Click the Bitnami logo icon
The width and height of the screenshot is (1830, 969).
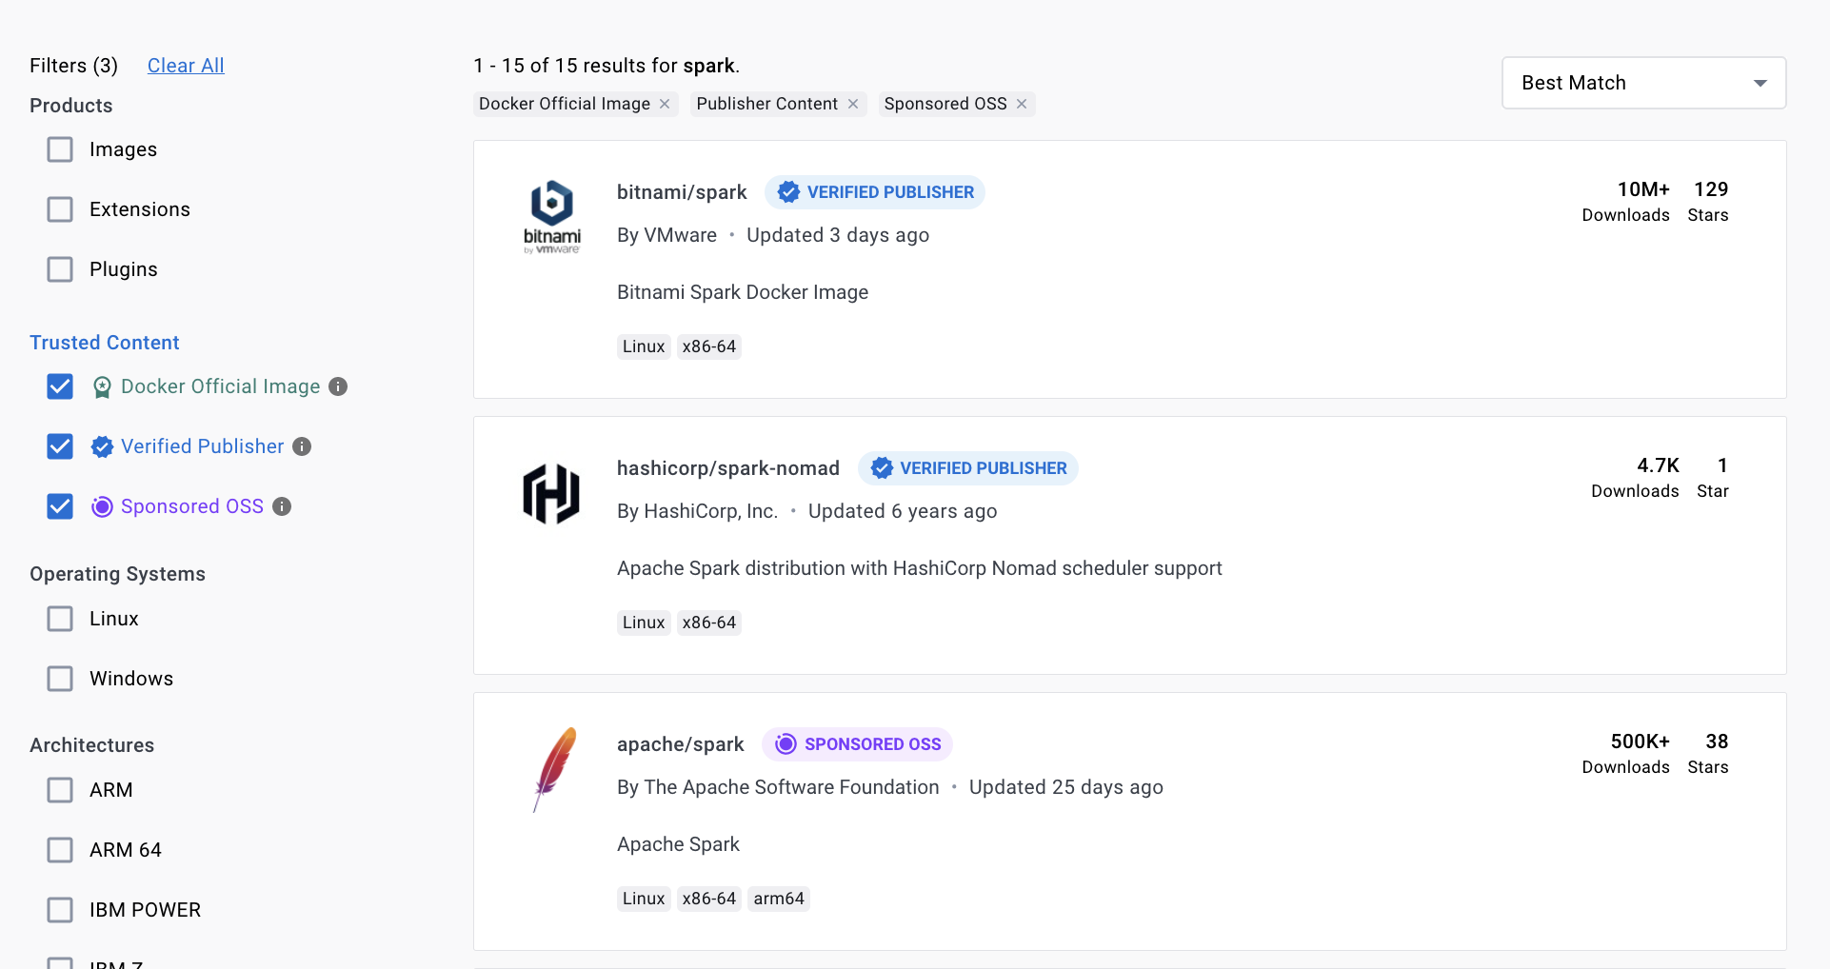point(552,217)
